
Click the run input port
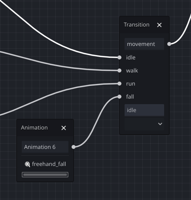pos(119,84)
